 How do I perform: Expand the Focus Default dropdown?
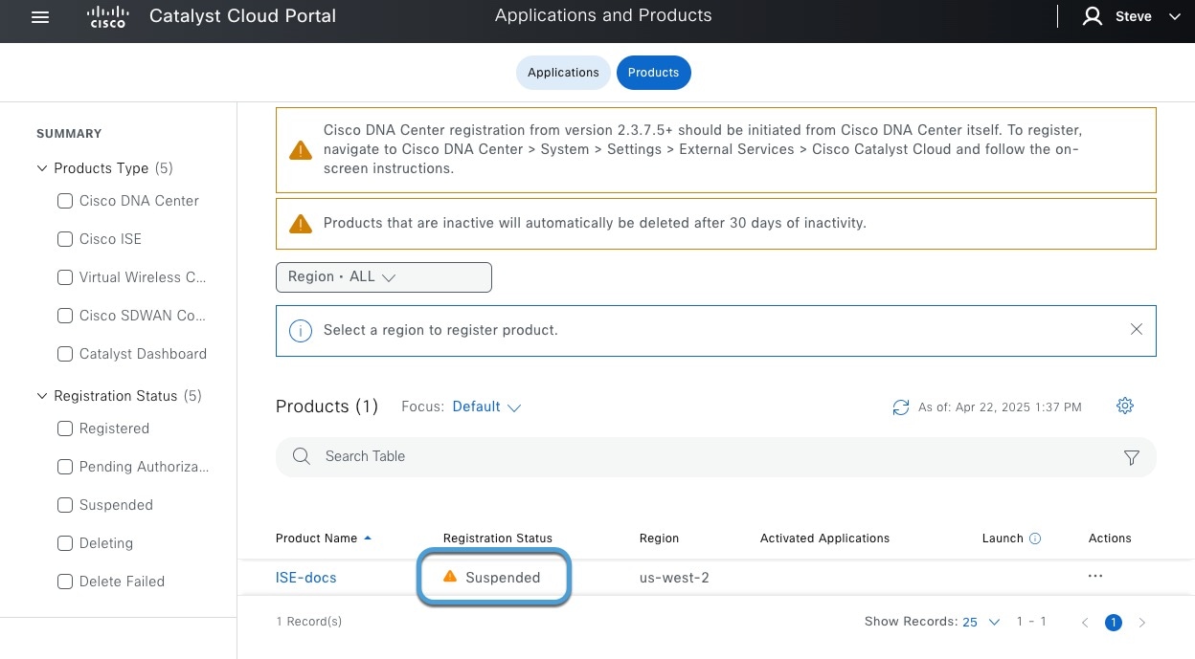[x=486, y=407]
